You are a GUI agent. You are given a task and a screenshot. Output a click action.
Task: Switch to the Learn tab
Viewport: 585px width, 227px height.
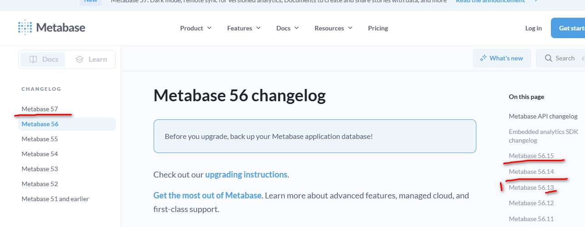[91, 59]
